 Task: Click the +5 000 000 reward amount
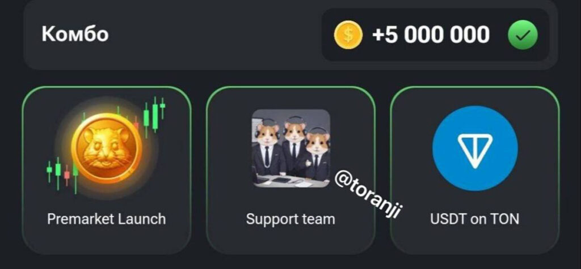[431, 35]
